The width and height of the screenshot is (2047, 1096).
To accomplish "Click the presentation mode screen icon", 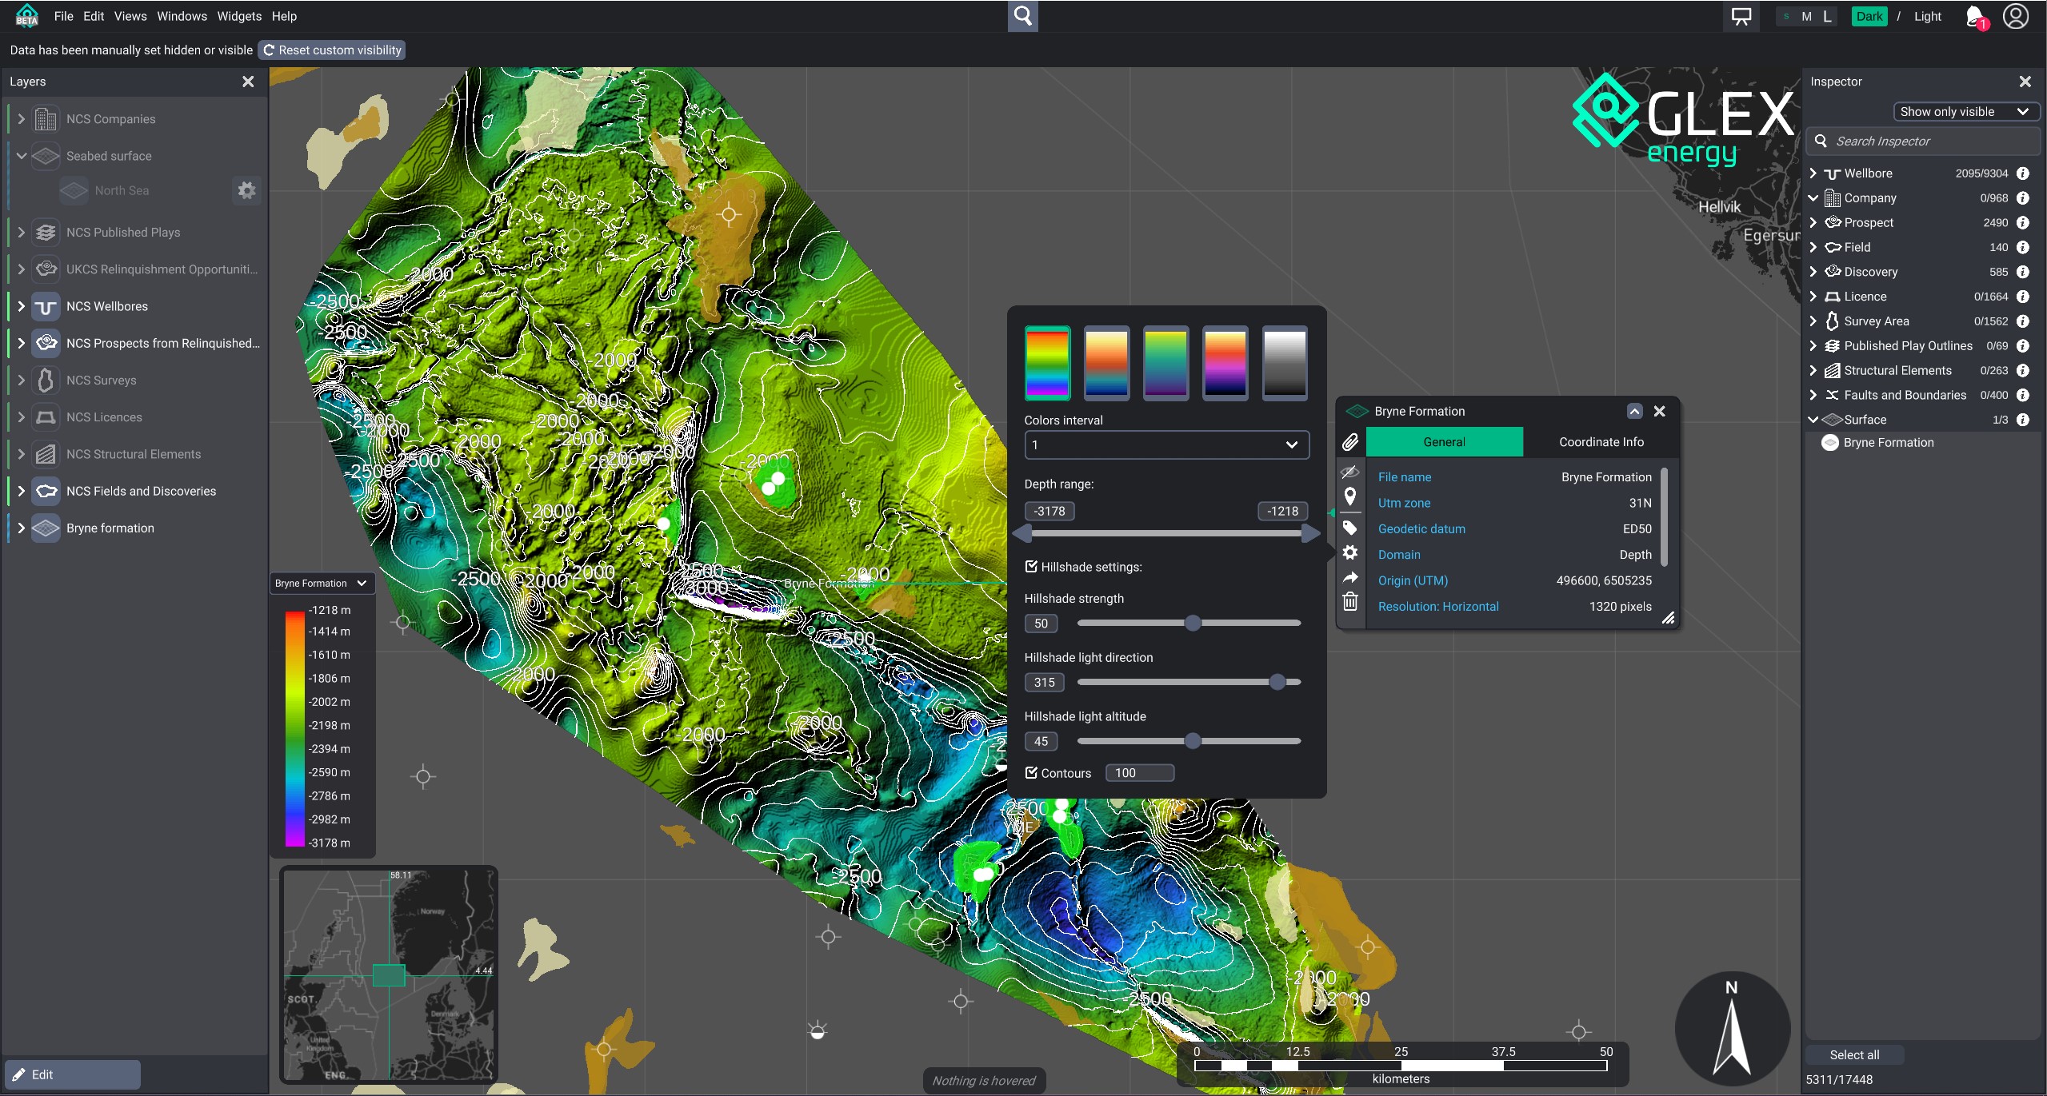I will click(x=1741, y=17).
